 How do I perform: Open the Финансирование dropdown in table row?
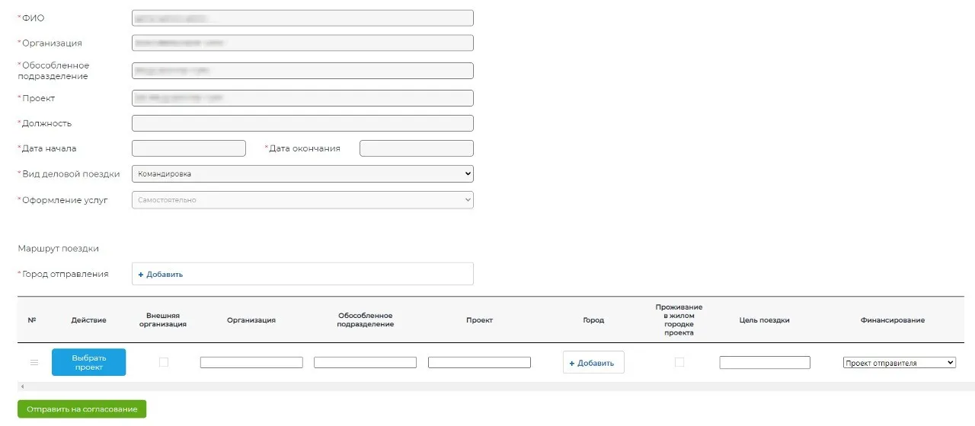[x=899, y=364]
